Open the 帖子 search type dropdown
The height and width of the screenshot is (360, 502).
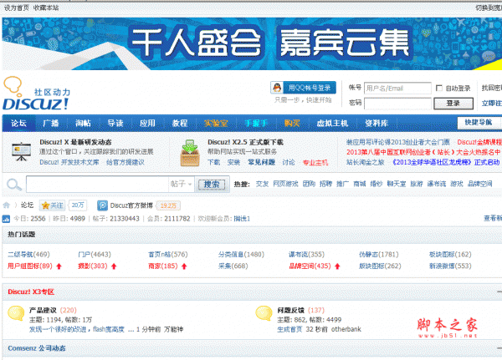182,184
